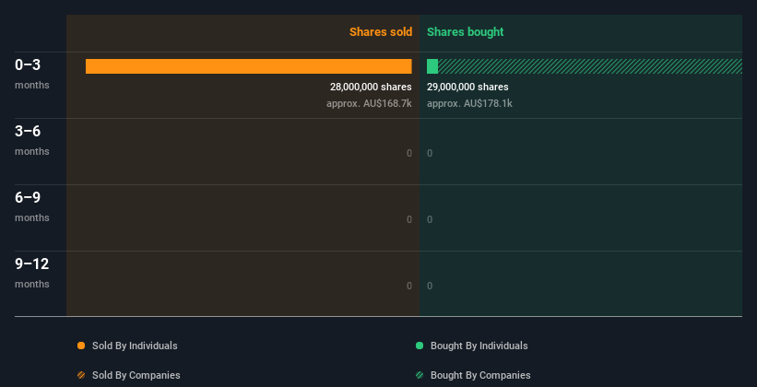Image resolution: width=757 pixels, height=387 pixels.
Task: Click the approx. AU$178.1k text
Action: (x=469, y=103)
